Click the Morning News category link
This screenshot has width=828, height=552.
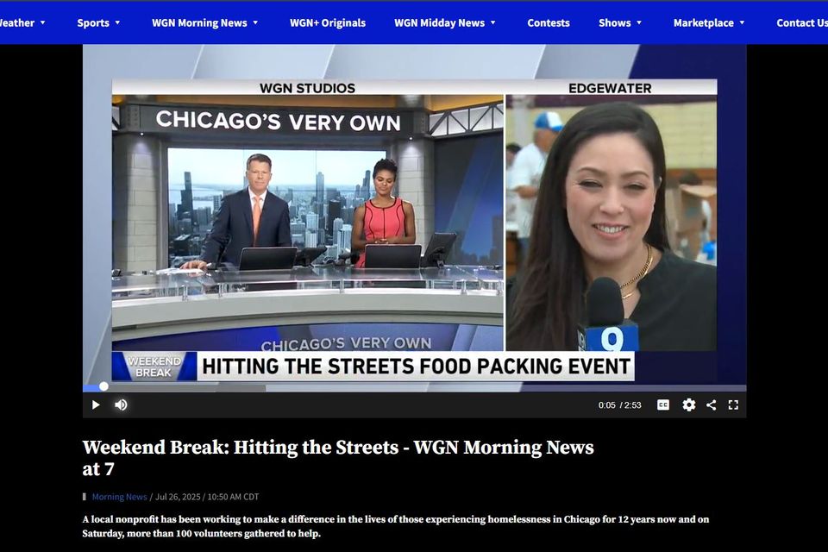[119, 497]
